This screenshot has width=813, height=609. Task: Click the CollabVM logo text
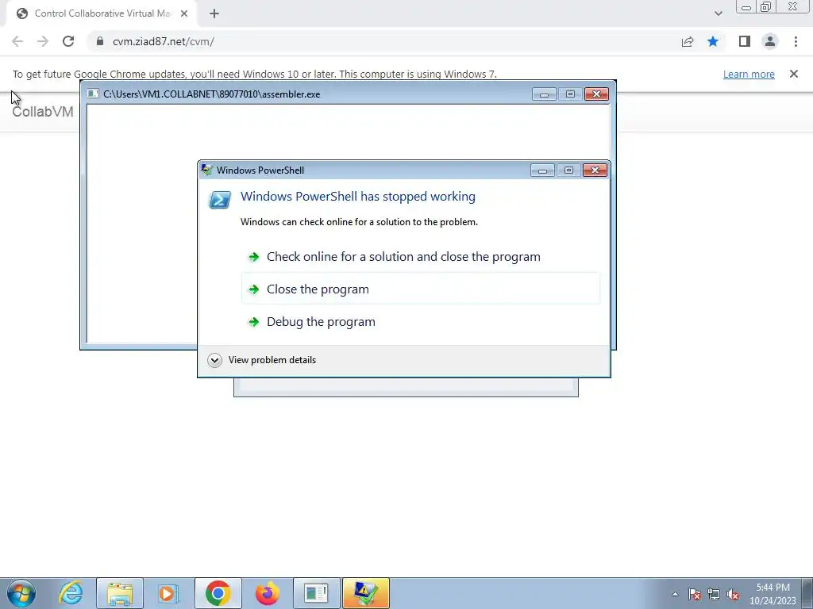pos(43,112)
